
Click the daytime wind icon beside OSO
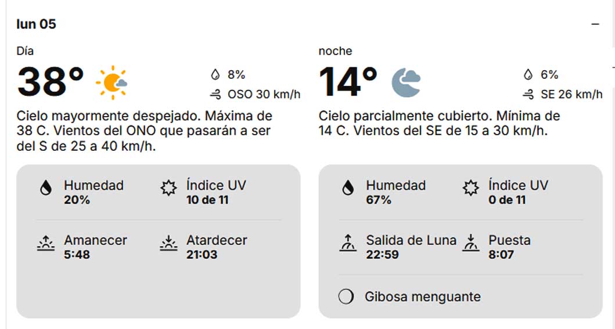point(215,94)
